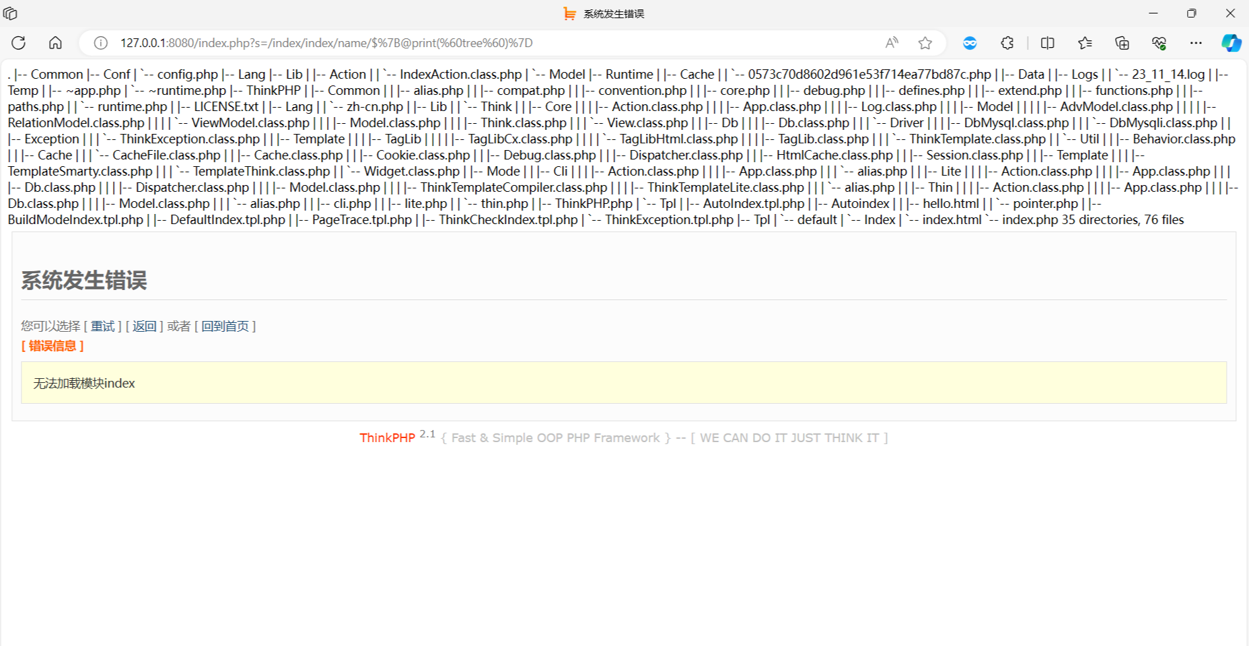Screen dimensions: 1249x646
Task: Click the browser refresh icon
Action: coord(19,43)
